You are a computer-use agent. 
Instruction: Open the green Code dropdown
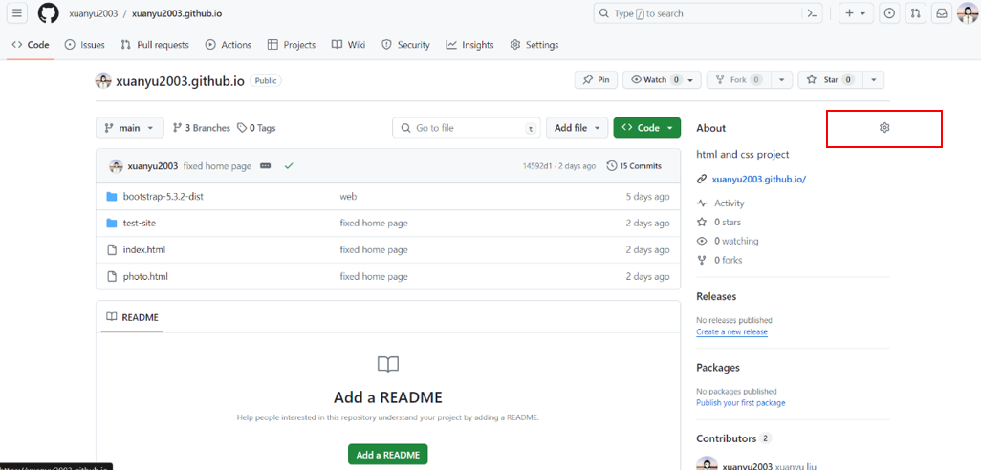click(x=646, y=128)
